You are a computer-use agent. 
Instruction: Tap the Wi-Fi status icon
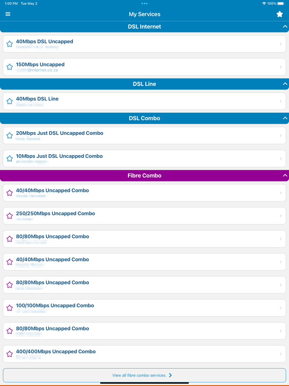264,3
